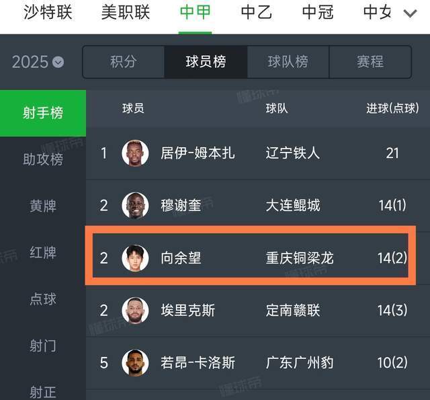Open team 辽宁铁人 link
The width and height of the screenshot is (430, 400).
[x=292, y=153]
